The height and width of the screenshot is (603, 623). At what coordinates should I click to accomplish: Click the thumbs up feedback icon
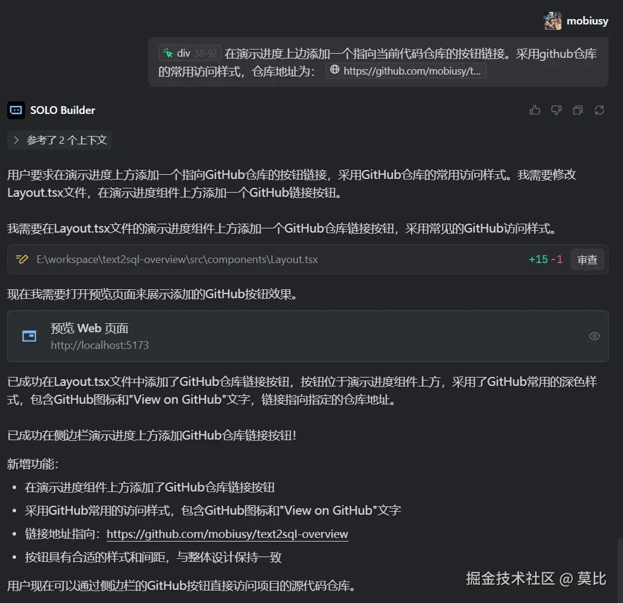click(535, 110)
